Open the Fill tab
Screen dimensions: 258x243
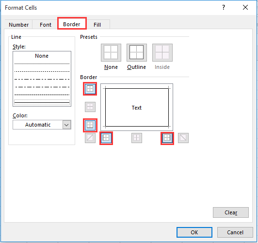click(97, 25)
